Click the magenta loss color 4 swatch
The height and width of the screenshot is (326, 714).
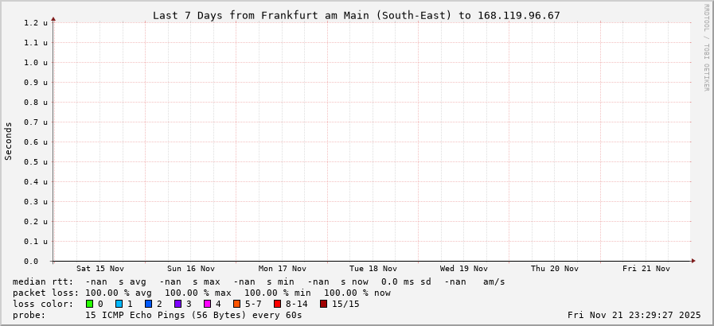point(207,304)
